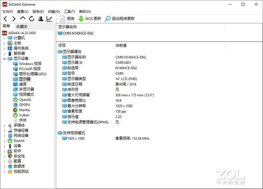Select the 安全性 shield icon
Image resolution: width=263 pixels, height=189 pixels.
tap(10, 156)
